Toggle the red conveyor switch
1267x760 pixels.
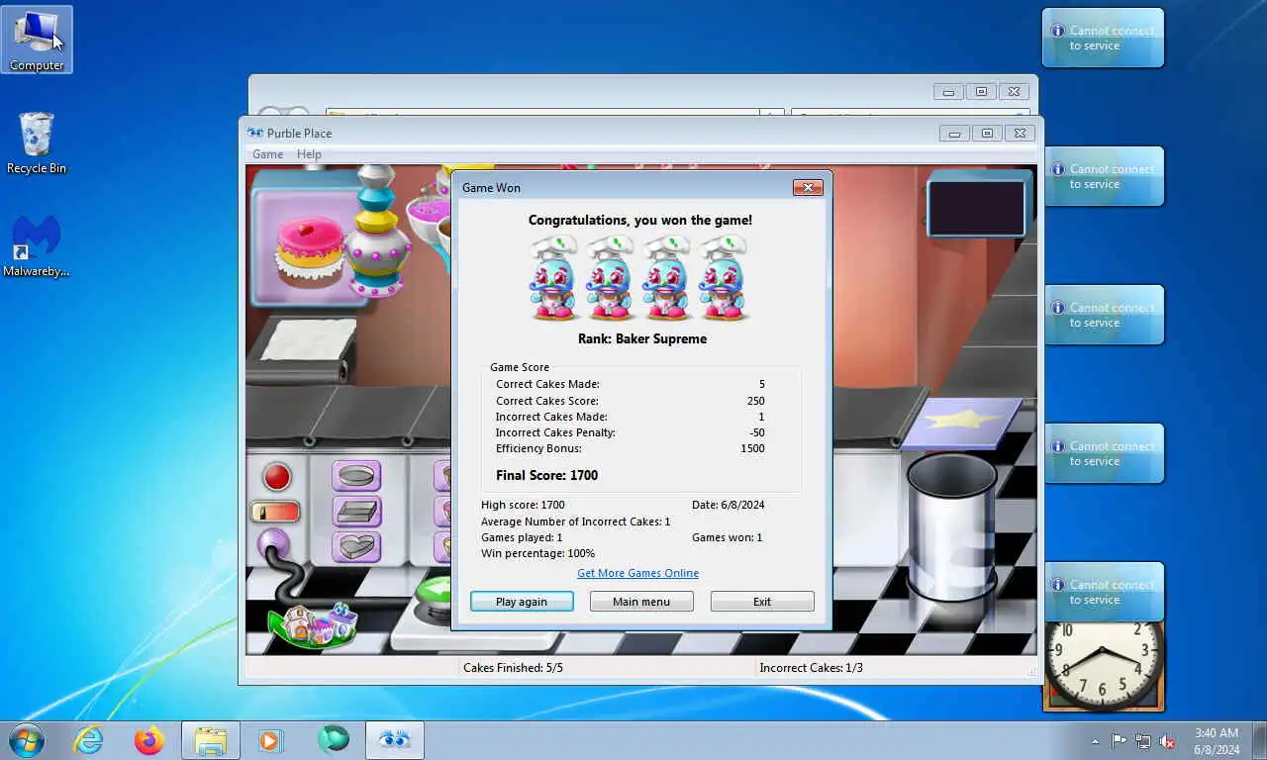[275, 512]
